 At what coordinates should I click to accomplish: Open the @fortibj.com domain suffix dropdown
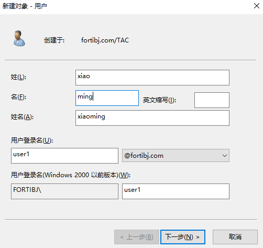coord(176,156)
